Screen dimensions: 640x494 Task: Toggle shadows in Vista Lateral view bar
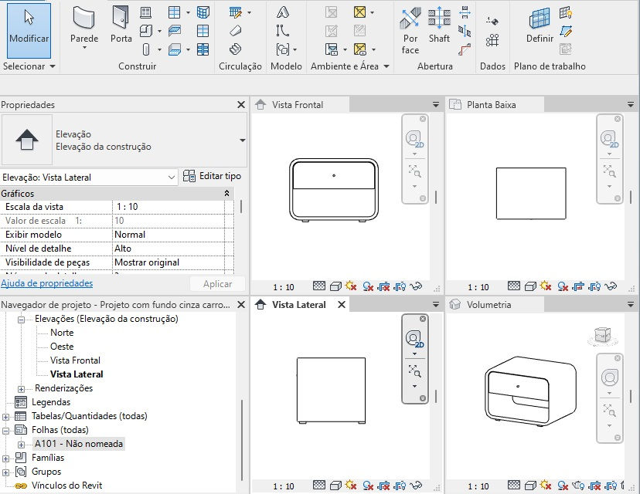(368, 486)
